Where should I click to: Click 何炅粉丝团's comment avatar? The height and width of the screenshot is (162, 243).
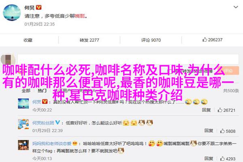[23, 124]
